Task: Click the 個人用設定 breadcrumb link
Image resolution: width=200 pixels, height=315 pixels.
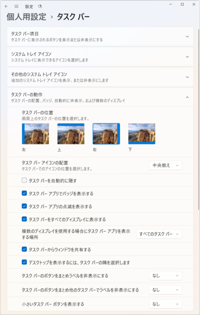Action: pyautogui.click(x=26, y=17)
